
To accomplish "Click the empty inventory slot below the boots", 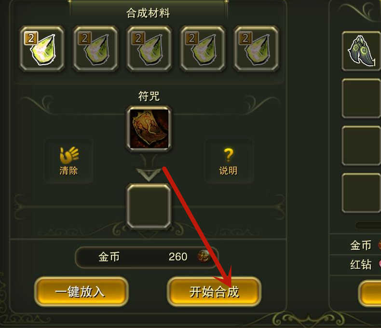I will [x=361, y=98].
